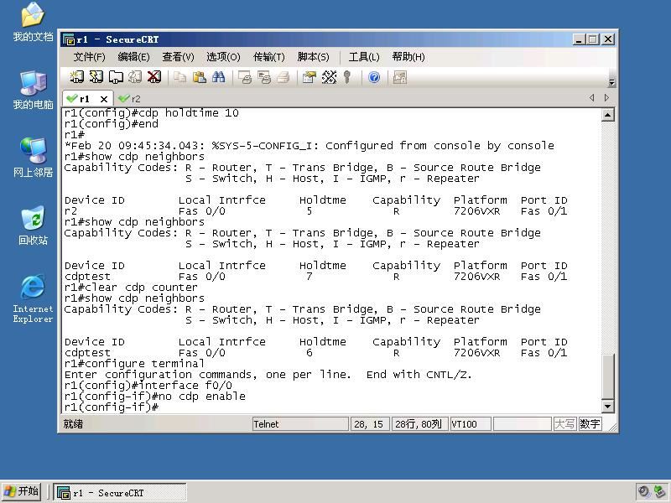The height and width of the screenshot is (503, 671).
Task: Click the Lock Session toolbar icon
Action: click(400, 77)
